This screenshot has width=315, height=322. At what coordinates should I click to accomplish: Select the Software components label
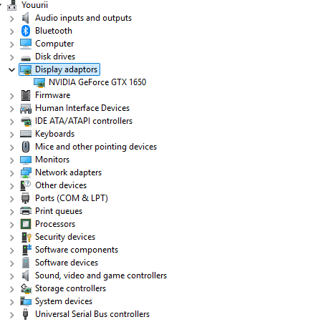tap(77, 250)
